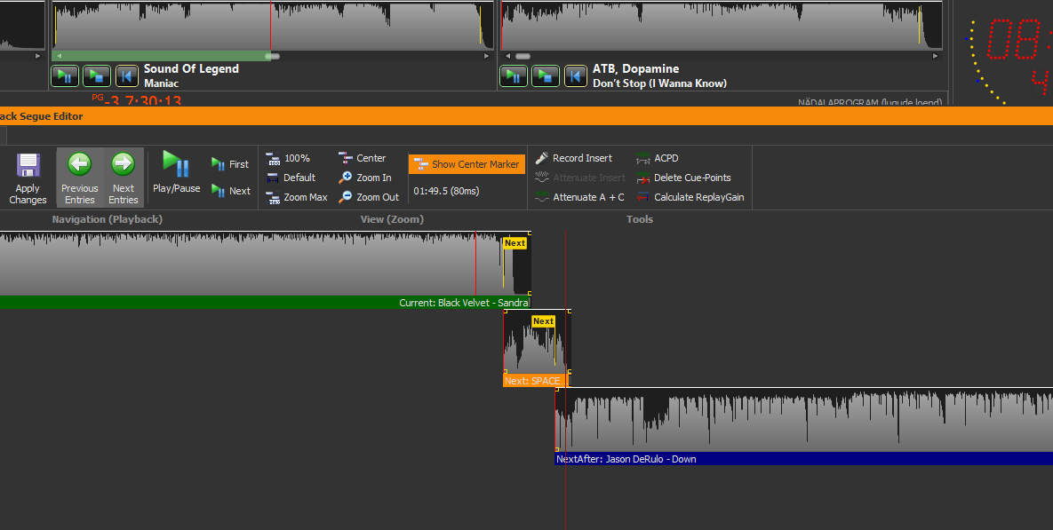1053x530 pixels.
Task: Run ACPD tool
Action: pyautogui.click(x=658, y=158)
